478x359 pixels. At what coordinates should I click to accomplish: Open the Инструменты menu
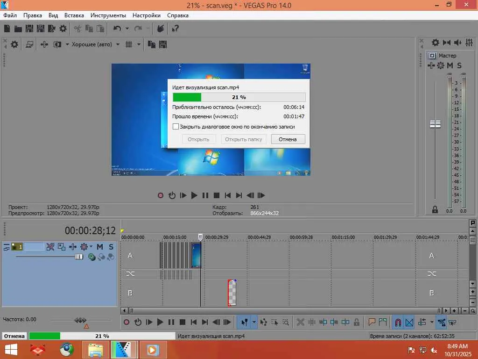point(108,15)
